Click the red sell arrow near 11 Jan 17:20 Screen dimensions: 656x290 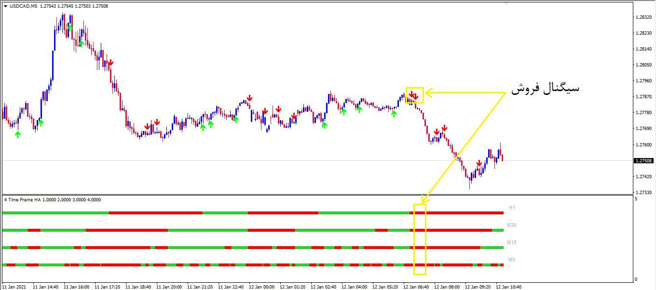tap(110, 63)
